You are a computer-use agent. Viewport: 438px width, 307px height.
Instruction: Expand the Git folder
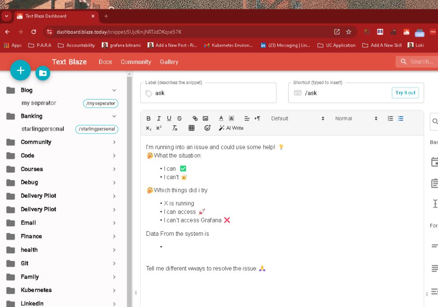(x=114, y=263)
